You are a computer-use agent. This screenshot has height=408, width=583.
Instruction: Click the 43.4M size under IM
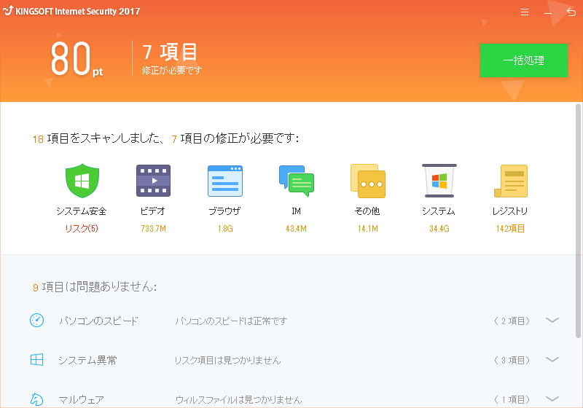pyautogui.click(x=296, y=229)
